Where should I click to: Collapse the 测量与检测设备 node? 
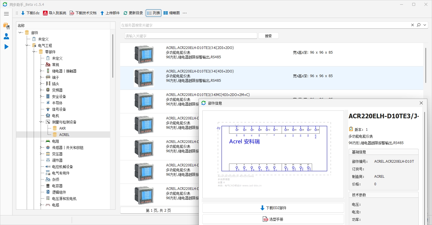[x=41, y=122]
